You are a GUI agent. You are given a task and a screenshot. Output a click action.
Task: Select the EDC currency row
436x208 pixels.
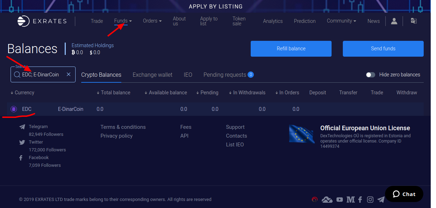[x=216, y=109]
